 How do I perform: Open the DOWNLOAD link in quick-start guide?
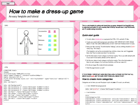coord(99,39)
